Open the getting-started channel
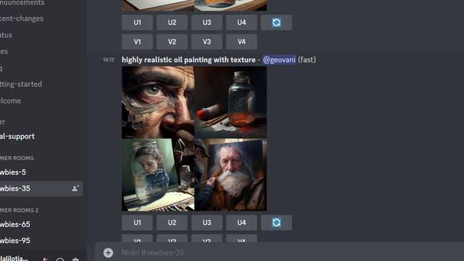464x261 pixels. tap(21, 84)
